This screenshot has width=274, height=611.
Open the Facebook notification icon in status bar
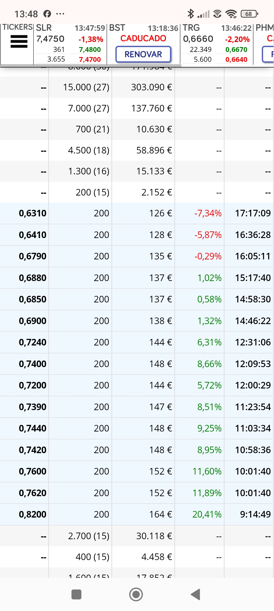click(x=47, y=14)
